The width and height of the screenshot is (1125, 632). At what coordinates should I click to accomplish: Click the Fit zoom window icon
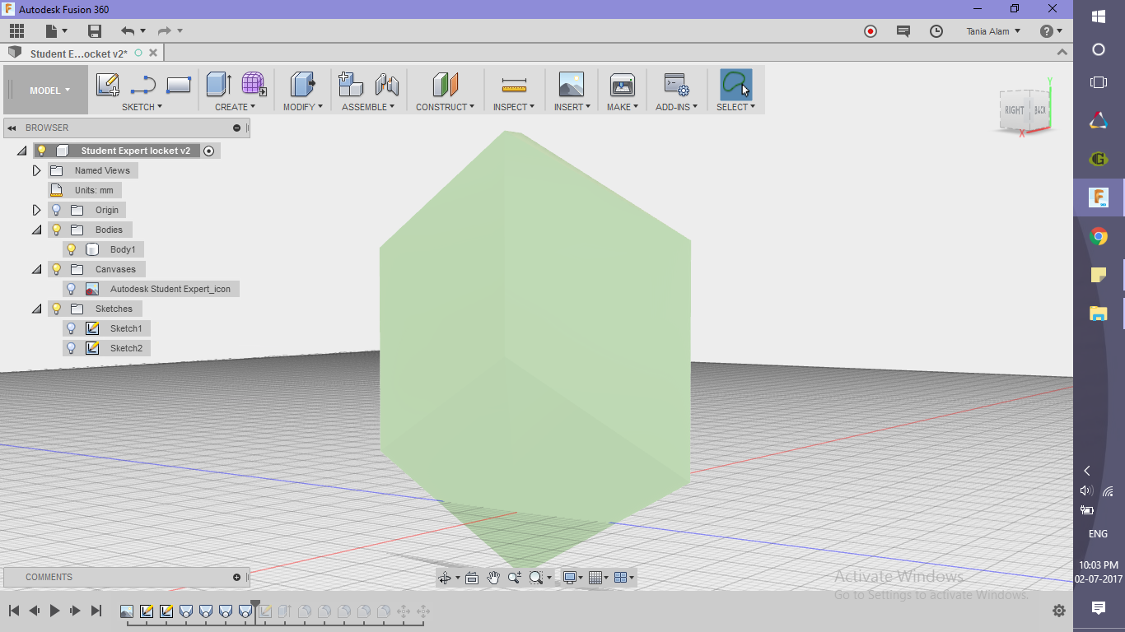pyautogui.click(x=536, y=578)
